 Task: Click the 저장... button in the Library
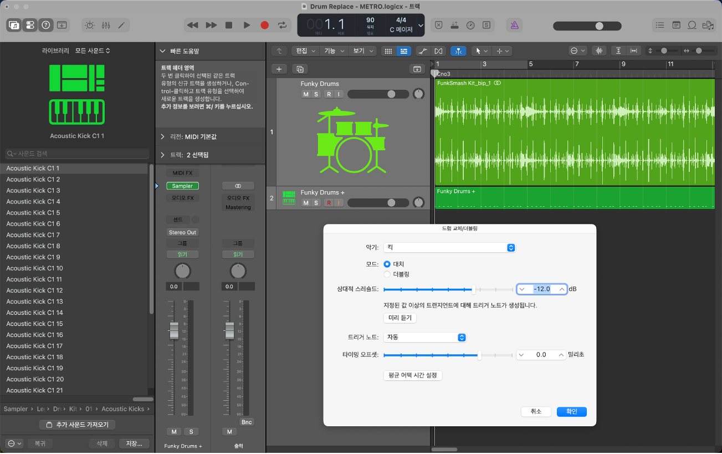coord(135,443)
